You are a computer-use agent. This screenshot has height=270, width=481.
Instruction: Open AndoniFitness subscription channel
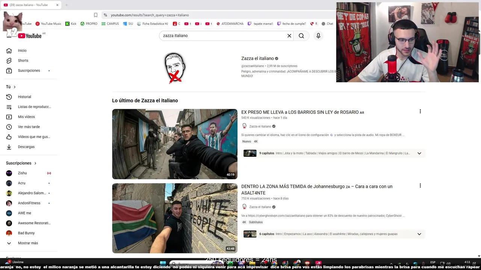click(29, 203)
